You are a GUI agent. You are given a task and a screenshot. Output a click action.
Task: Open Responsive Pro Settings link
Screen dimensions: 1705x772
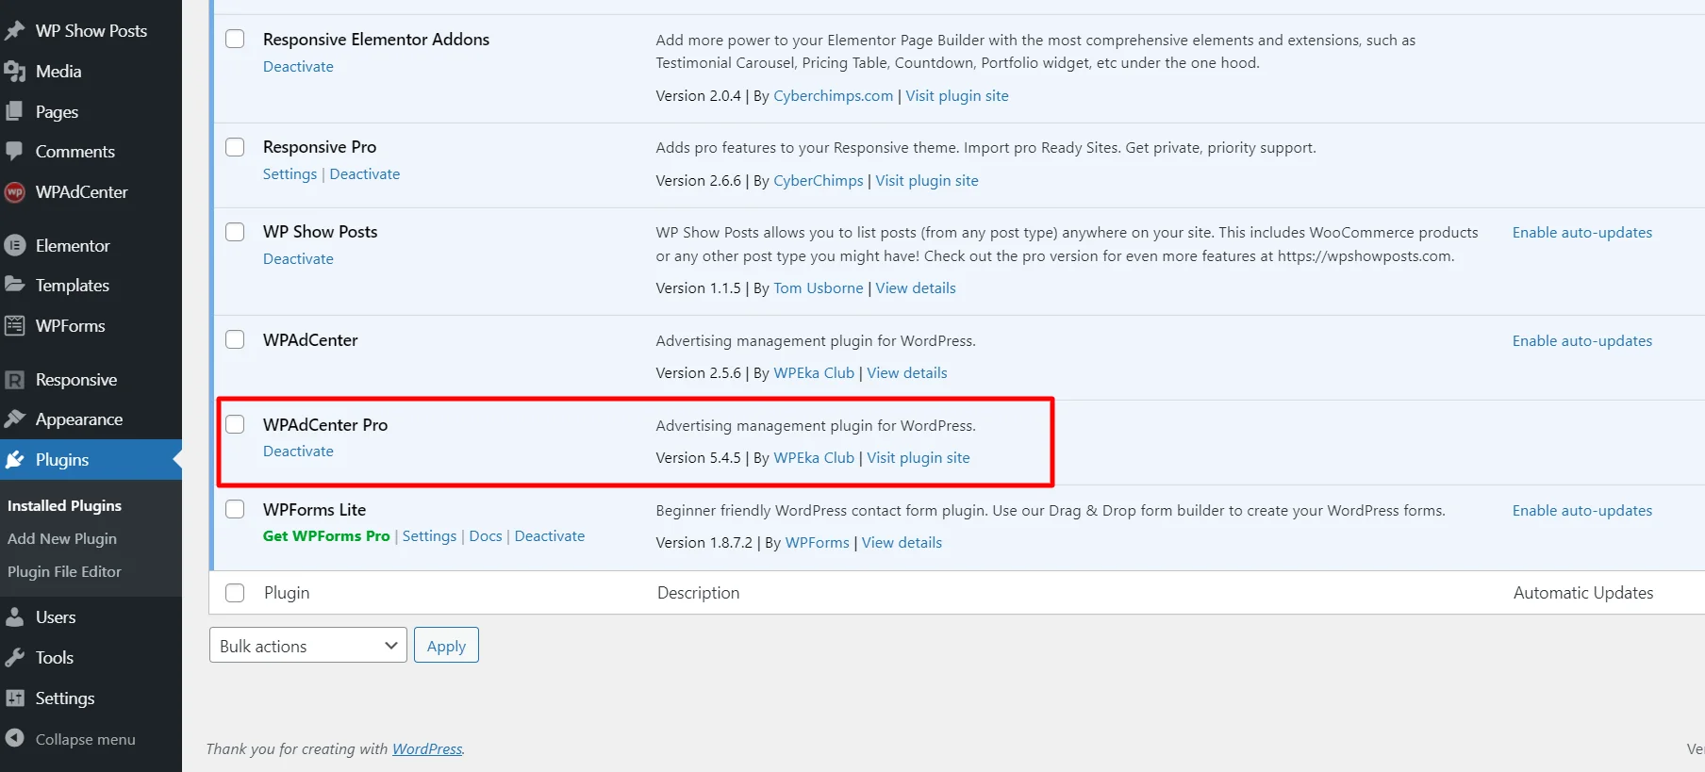tap(290, 173)
